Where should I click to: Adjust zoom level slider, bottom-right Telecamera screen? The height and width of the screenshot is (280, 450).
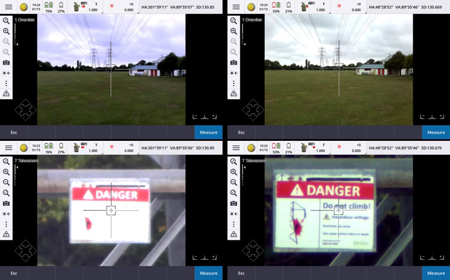coord(244,175)
